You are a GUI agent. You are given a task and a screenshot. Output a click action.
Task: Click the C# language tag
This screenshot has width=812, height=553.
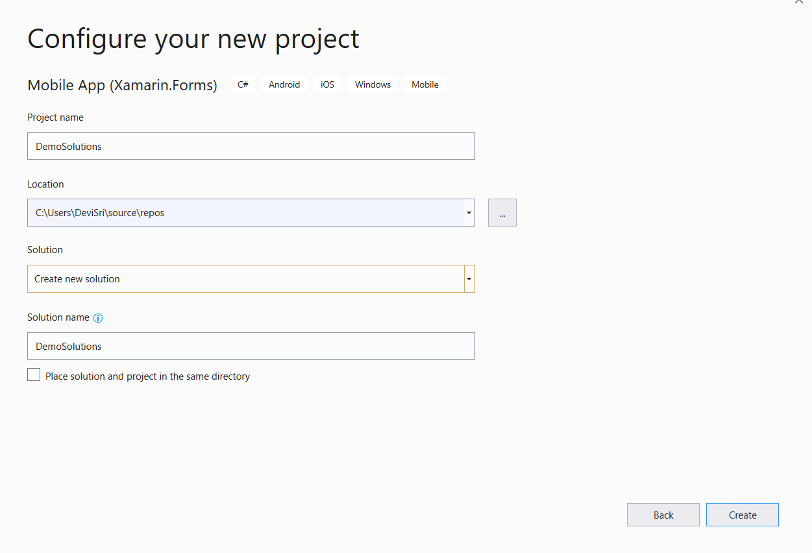click(x=243, y=84)
